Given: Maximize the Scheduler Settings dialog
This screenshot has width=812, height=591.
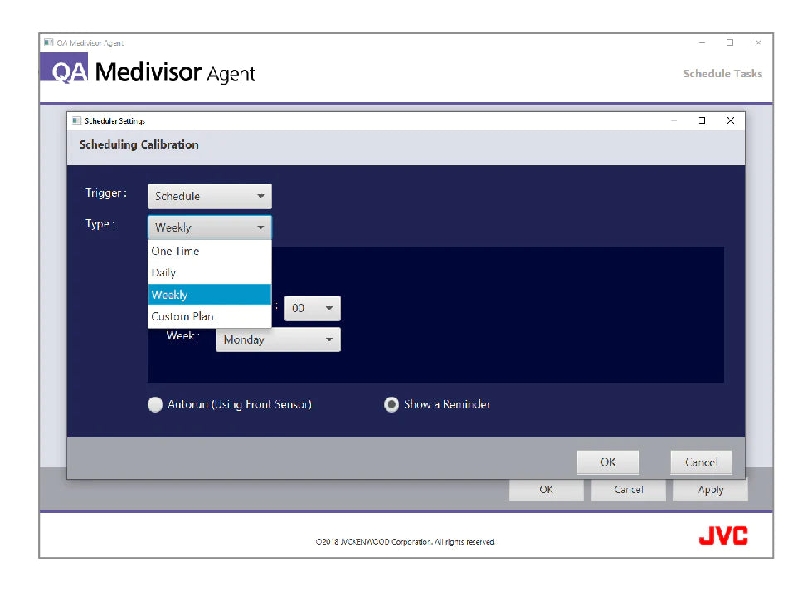Looking at the screenshot, I should click(x=702, y=120).
